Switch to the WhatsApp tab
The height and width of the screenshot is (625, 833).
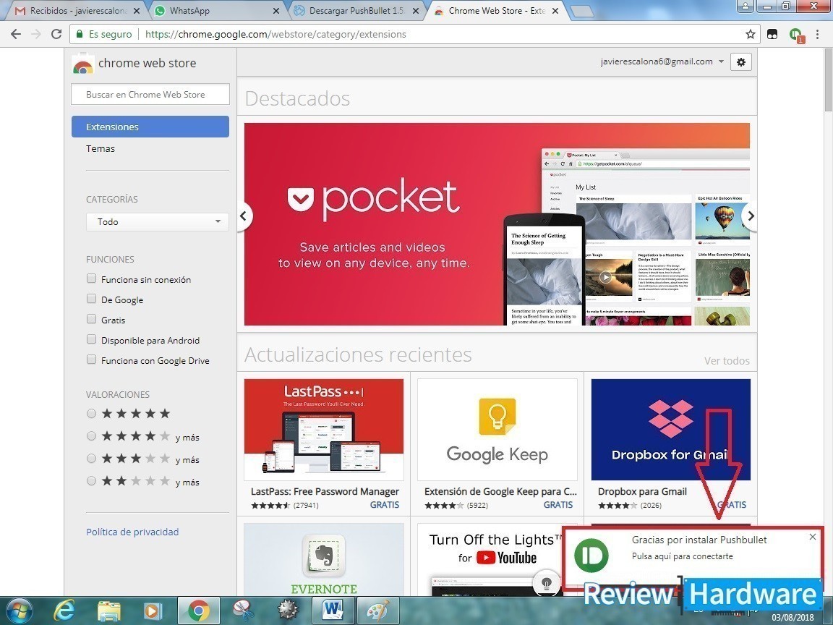pyautogui.click(x=217, y=11)
